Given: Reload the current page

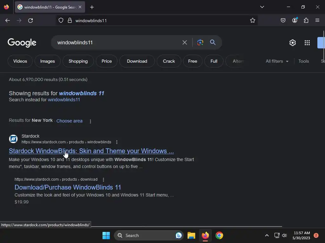Looking at the screenshot, I should [x=30, y=21].
